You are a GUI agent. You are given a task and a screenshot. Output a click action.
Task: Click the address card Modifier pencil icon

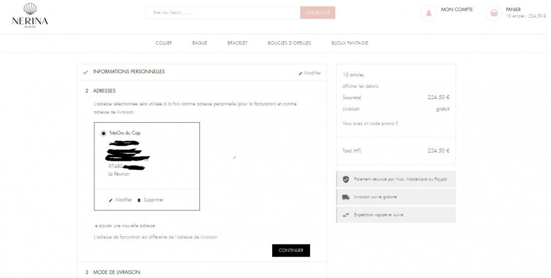point(111,200)
